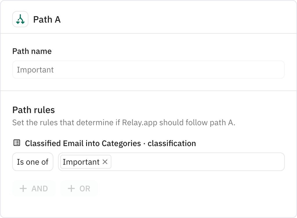297x218 pixels.
Task: Remove the Important tag using its X
Action: coord(105,162)
